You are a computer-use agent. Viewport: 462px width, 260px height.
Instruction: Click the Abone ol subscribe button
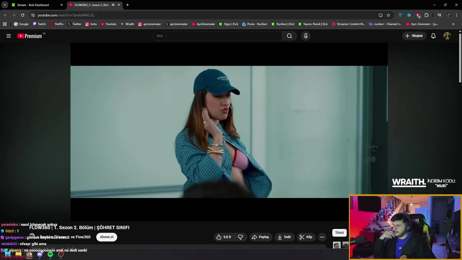coord(106,237)
